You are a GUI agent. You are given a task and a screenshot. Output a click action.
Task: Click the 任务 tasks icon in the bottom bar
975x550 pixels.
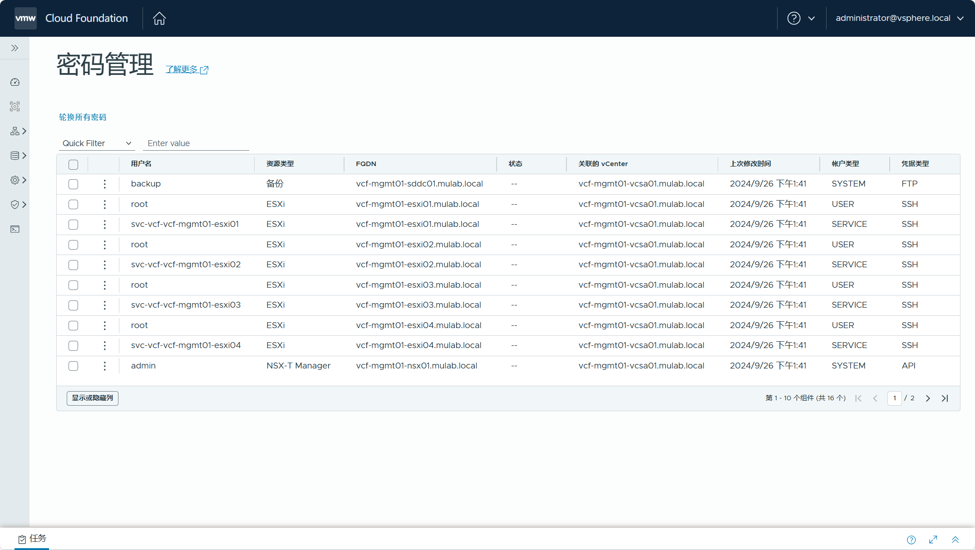click(x=22, y=539)
